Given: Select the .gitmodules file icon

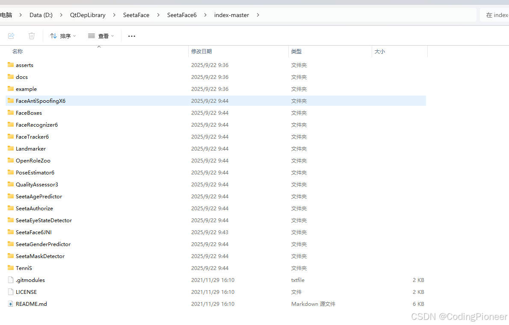Looking at the screenshot, I should click(x=11, y=280).
